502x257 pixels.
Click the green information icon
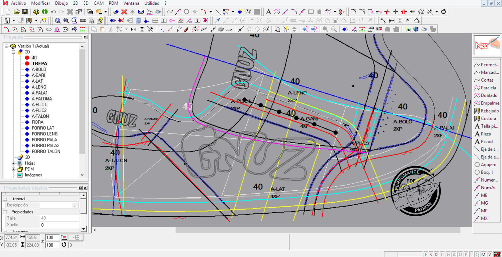[x=45, y=12]
